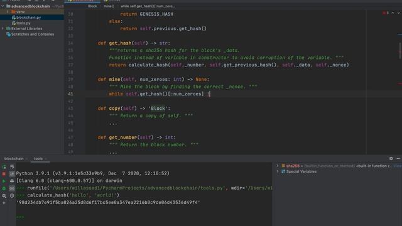Click External Libraries icon
This screenshot has height=226, width=402.
click(8, 29)
